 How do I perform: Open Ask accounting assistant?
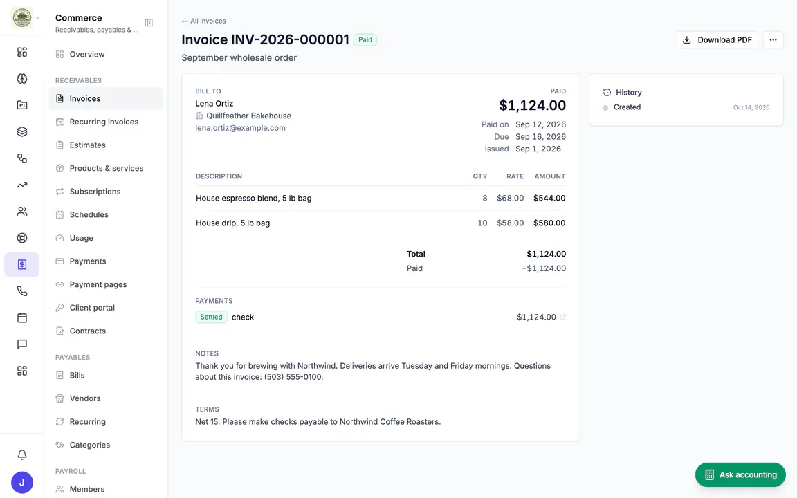(740, 474)
